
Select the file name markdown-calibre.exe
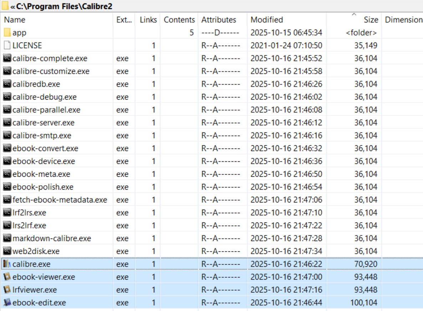pyautogui.click(x=52, y=239)
